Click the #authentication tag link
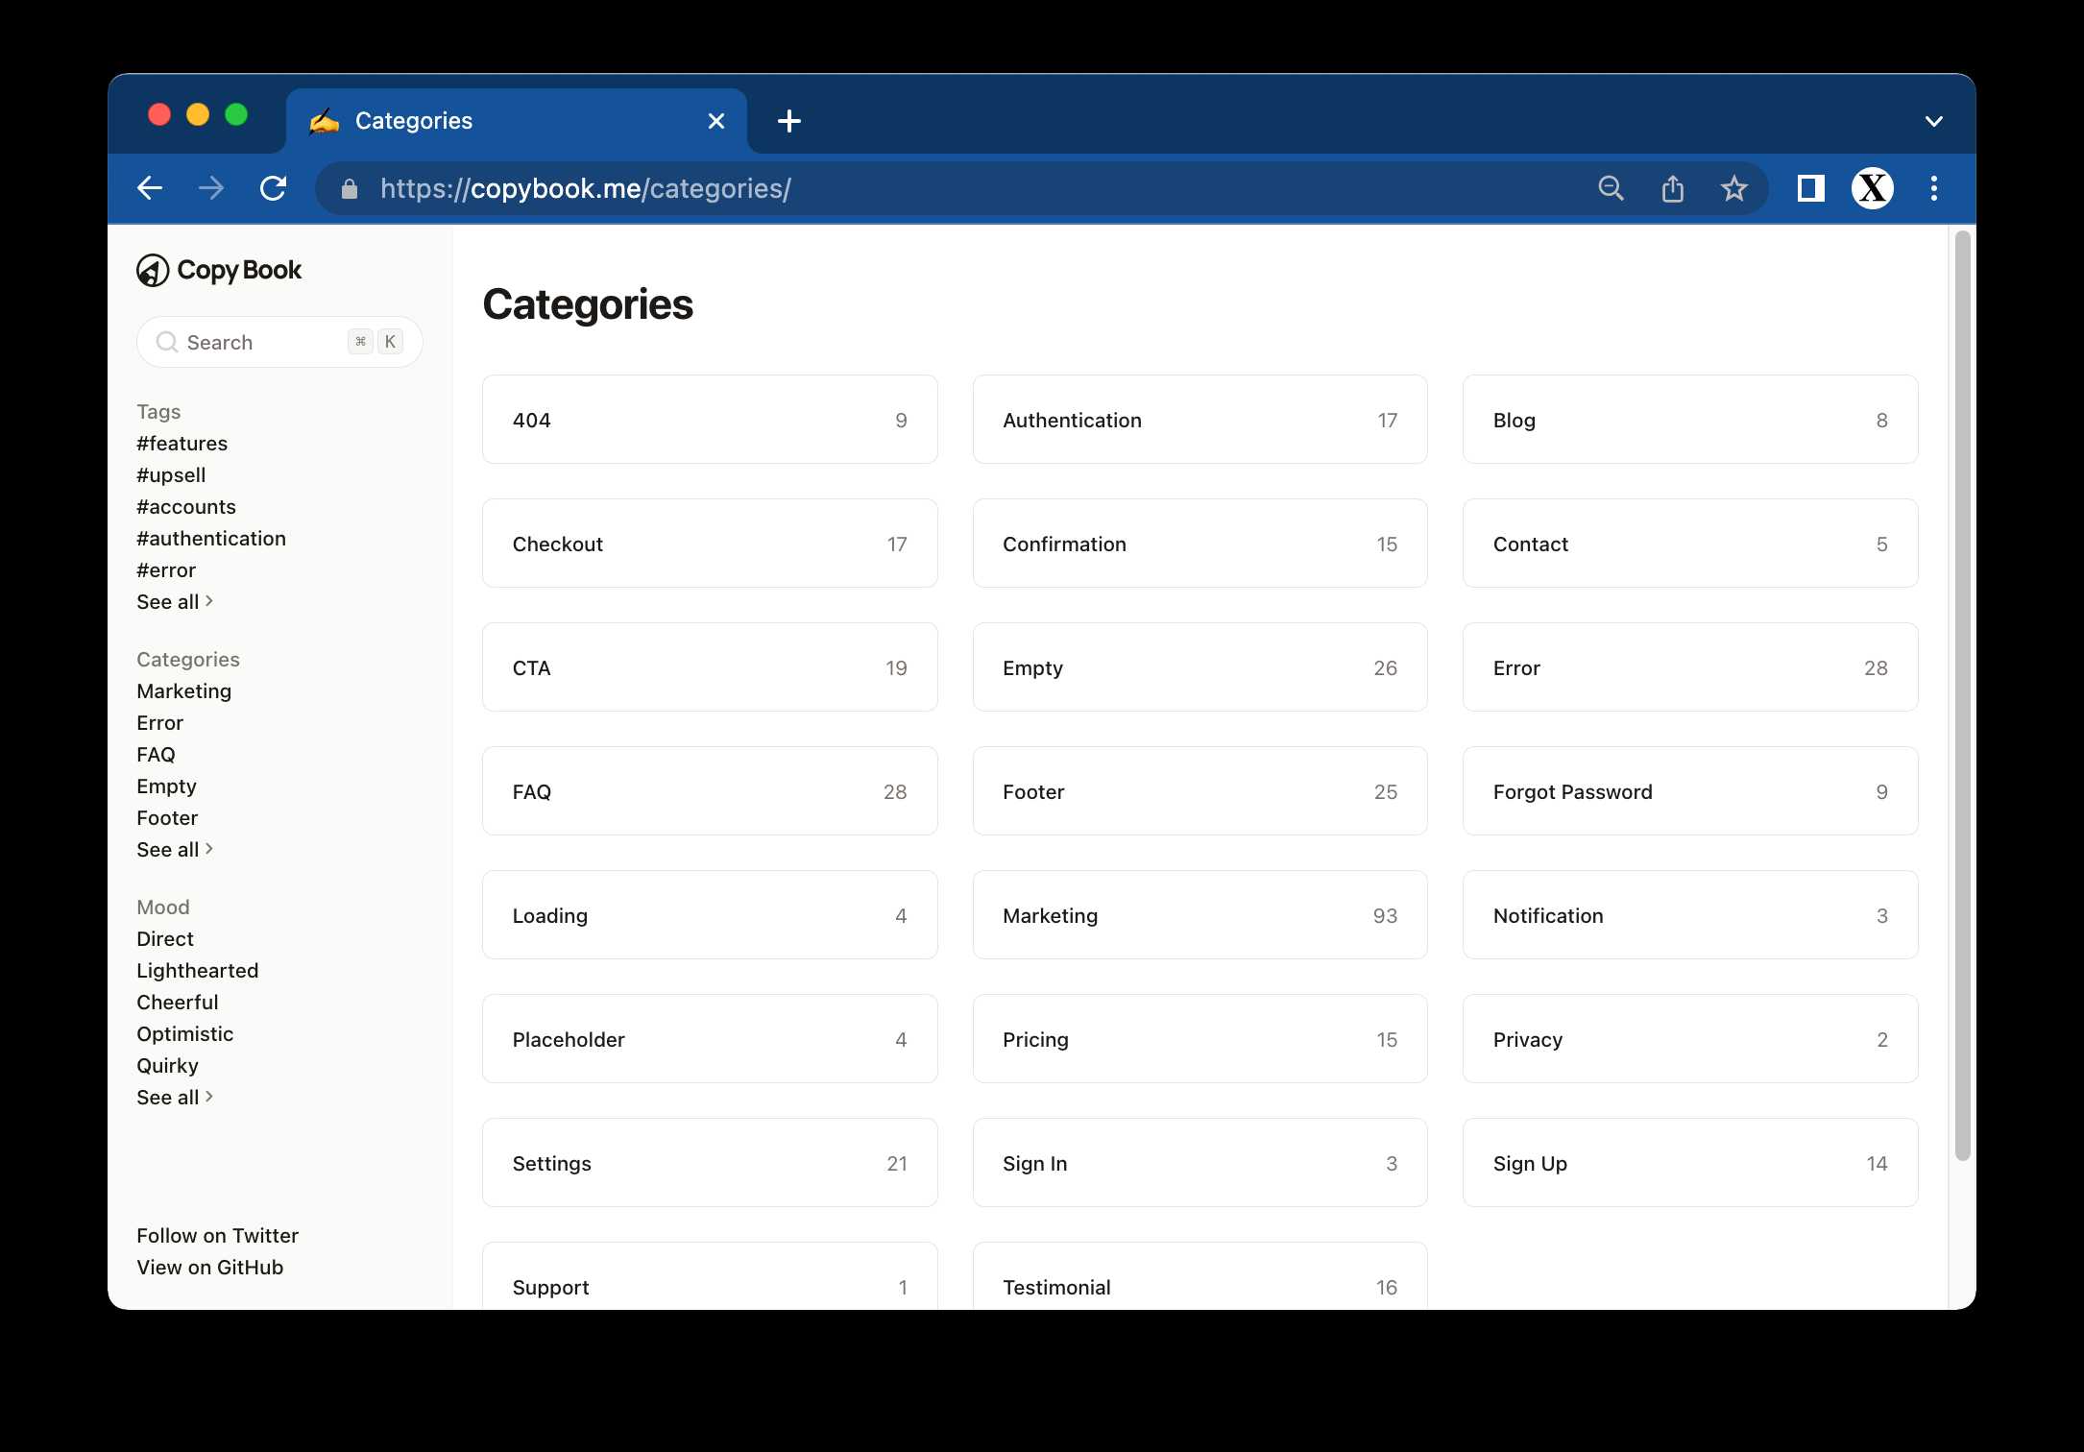The height and width of the screenshot is (1452, 2084). [211, 539]
